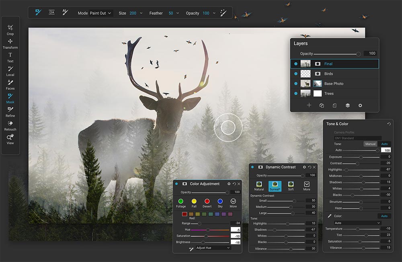Image resolution: width=402 pixels, height=262 pixels.
Task: Click the Perfect Brush icon in the toolbar
Action: 224,12
